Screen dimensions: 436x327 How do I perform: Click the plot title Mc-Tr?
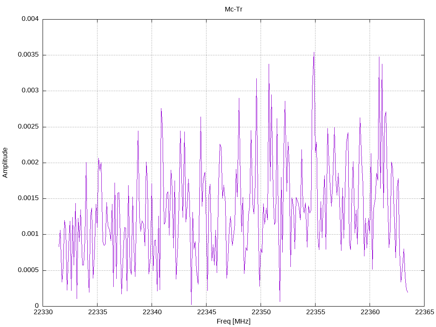(x=234, y=9)
